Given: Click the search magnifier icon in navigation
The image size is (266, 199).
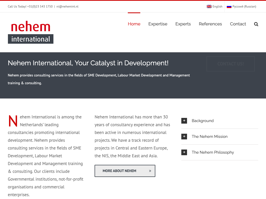Looking at the screenshot, I should click(256, 24).
